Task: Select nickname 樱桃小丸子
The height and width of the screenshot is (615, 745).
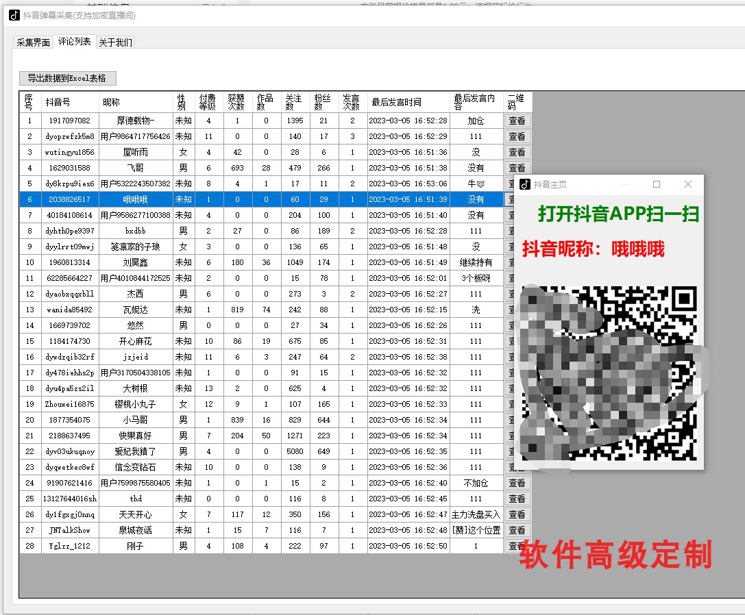Action: click(136, 404)
